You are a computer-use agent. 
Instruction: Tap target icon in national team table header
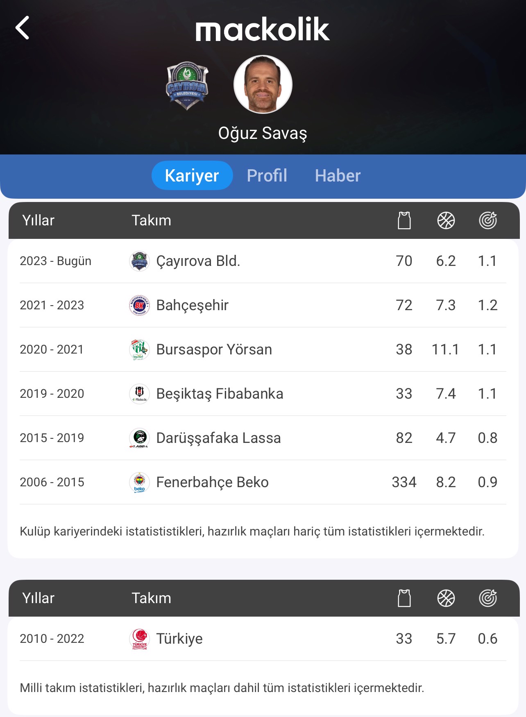[x=488, y=598]
